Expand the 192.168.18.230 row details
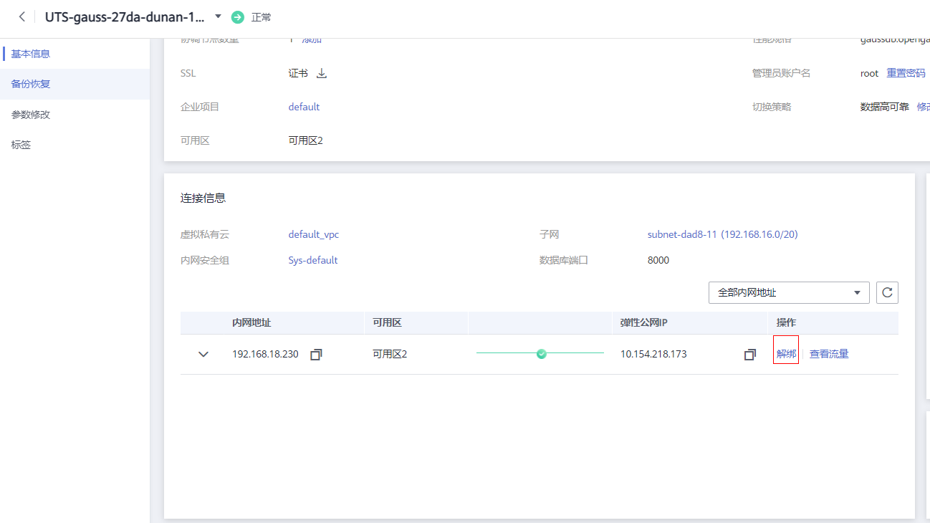 tap(203, 354)
